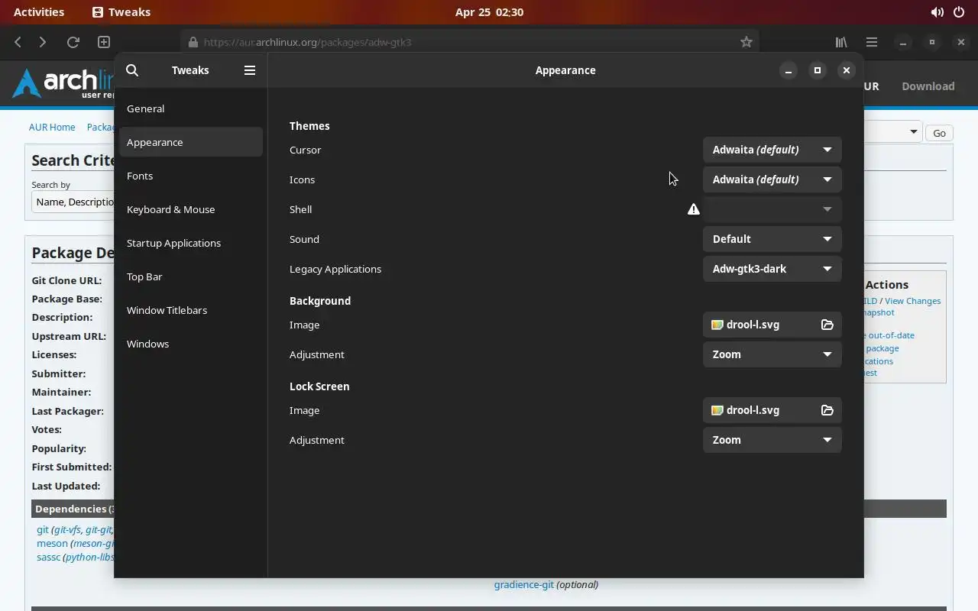
Task: Bookmark page with the star icon
Action: coord(746,42)
